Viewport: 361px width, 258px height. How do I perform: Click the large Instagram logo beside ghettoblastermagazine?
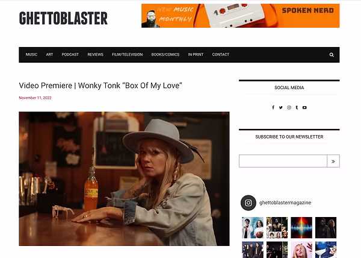pyautogui.click(x=248, y=203)
